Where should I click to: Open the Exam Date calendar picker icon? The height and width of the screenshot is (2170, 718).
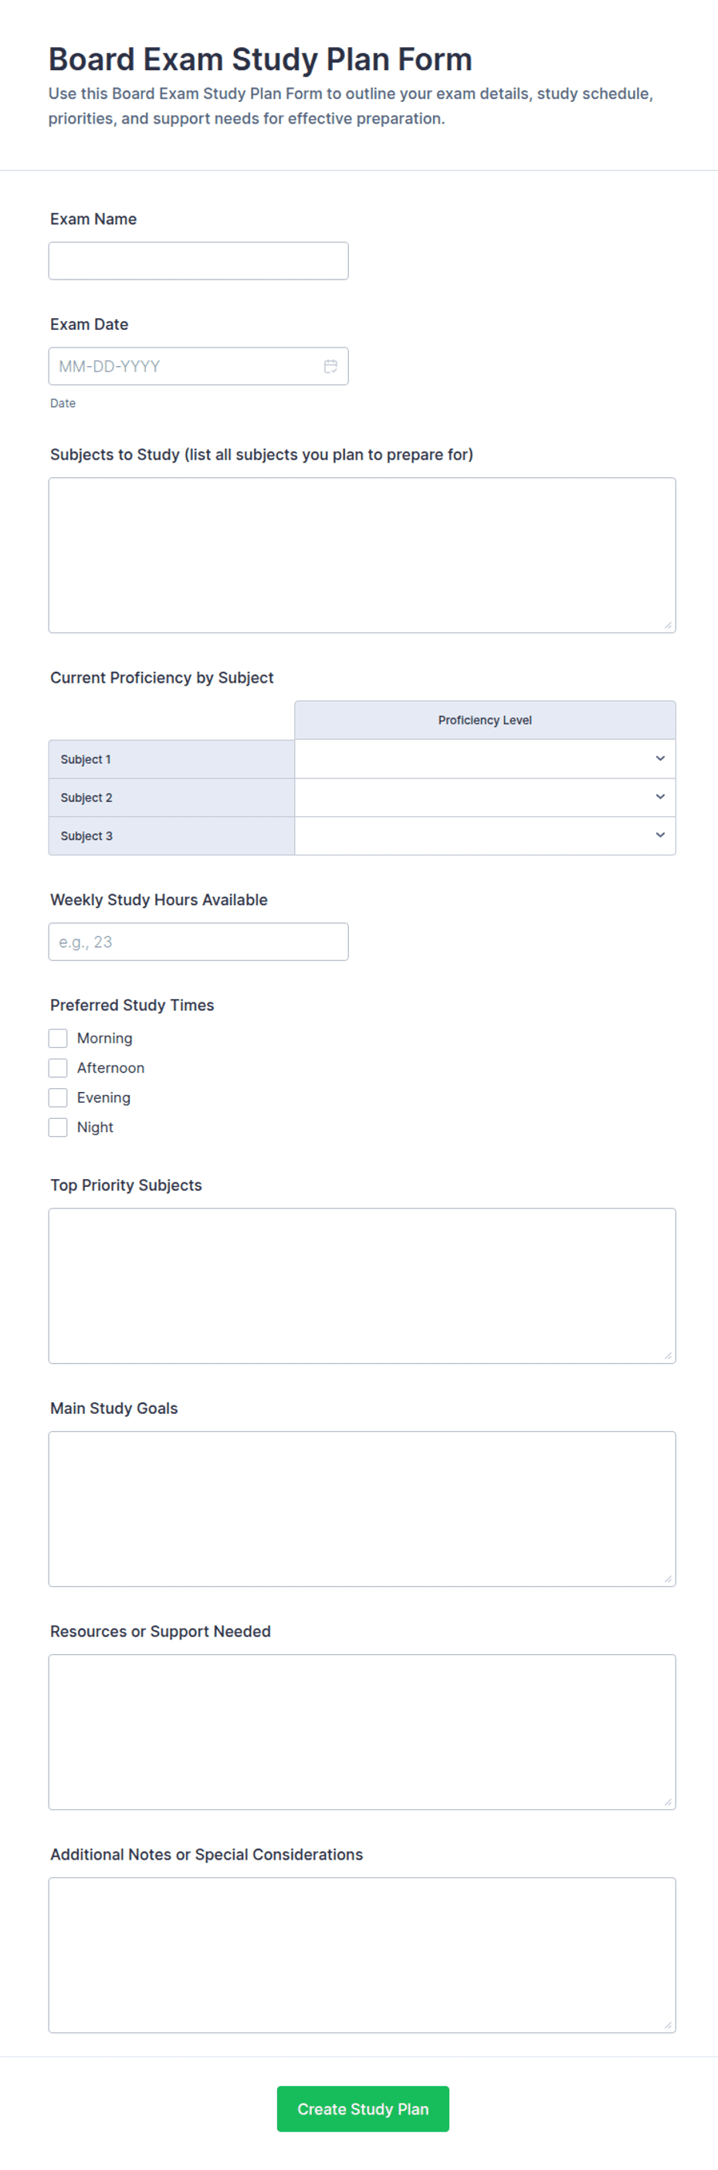pyautogui.click(x=330, y=367)
